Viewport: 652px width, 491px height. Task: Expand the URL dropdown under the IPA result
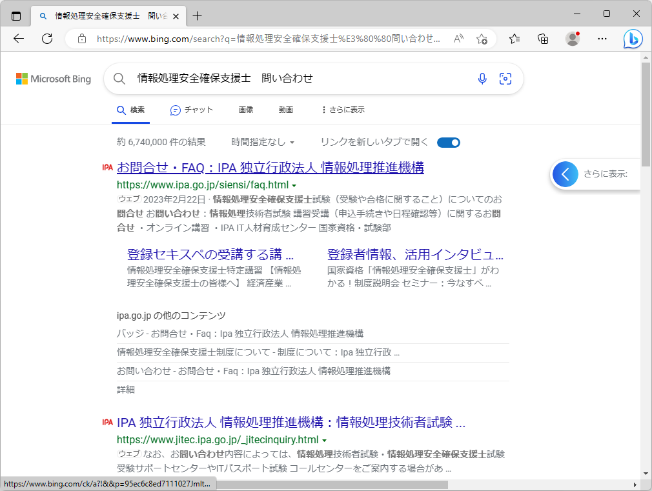coord(294,185)
